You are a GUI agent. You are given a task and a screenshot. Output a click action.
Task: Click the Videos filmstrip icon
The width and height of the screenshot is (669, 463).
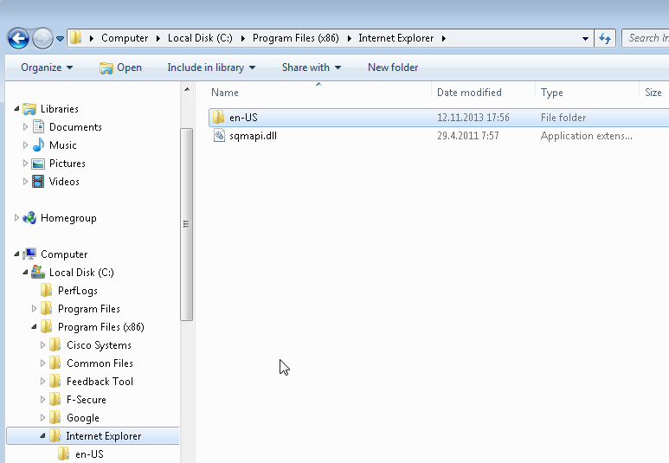(x=38, y=182)
